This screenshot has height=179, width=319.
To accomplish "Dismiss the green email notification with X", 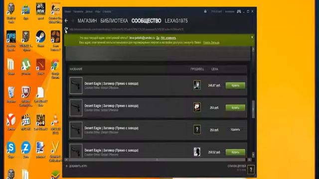I will 252,37.
